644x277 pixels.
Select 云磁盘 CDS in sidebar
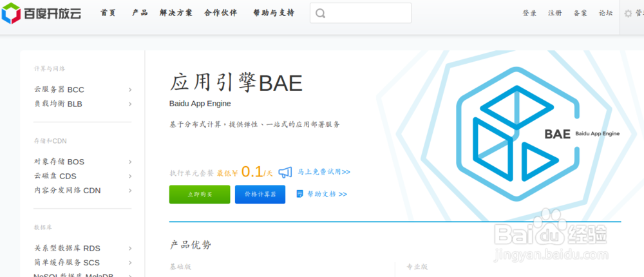click(55, 176)
